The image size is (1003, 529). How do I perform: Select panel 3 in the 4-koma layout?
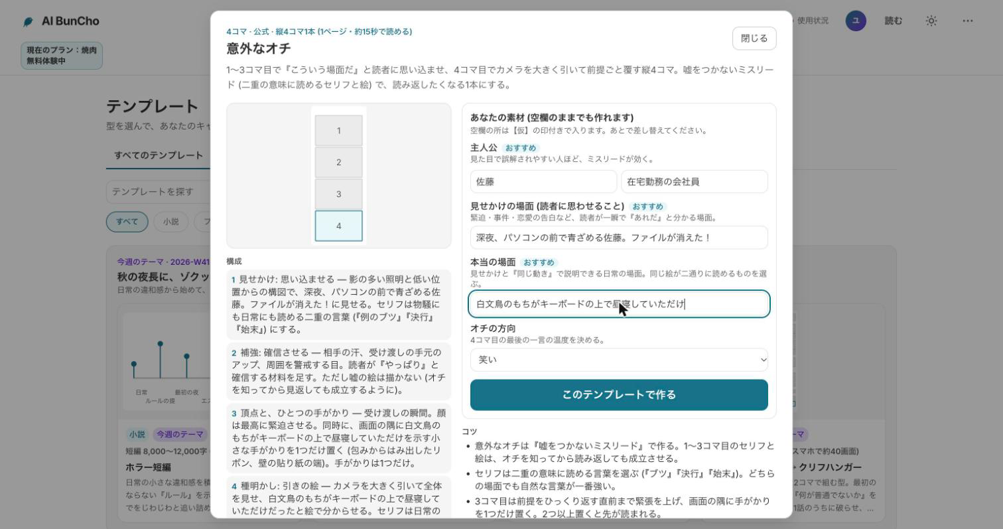[x=338, y=194]
